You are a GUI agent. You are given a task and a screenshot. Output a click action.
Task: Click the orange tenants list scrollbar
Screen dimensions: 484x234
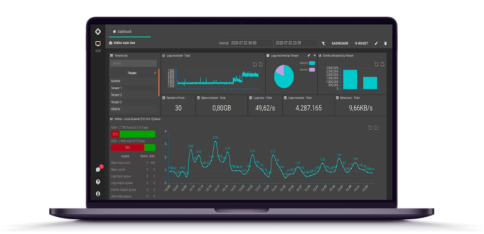(x=159, y=82)
